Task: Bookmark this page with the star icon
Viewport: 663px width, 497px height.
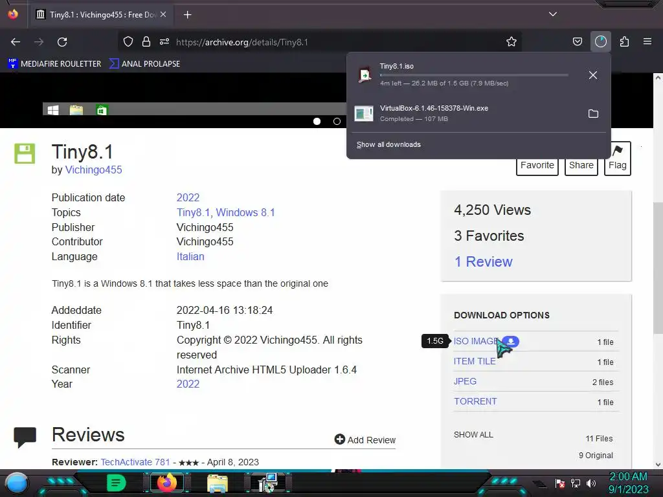Action: [x=511, y=42]
